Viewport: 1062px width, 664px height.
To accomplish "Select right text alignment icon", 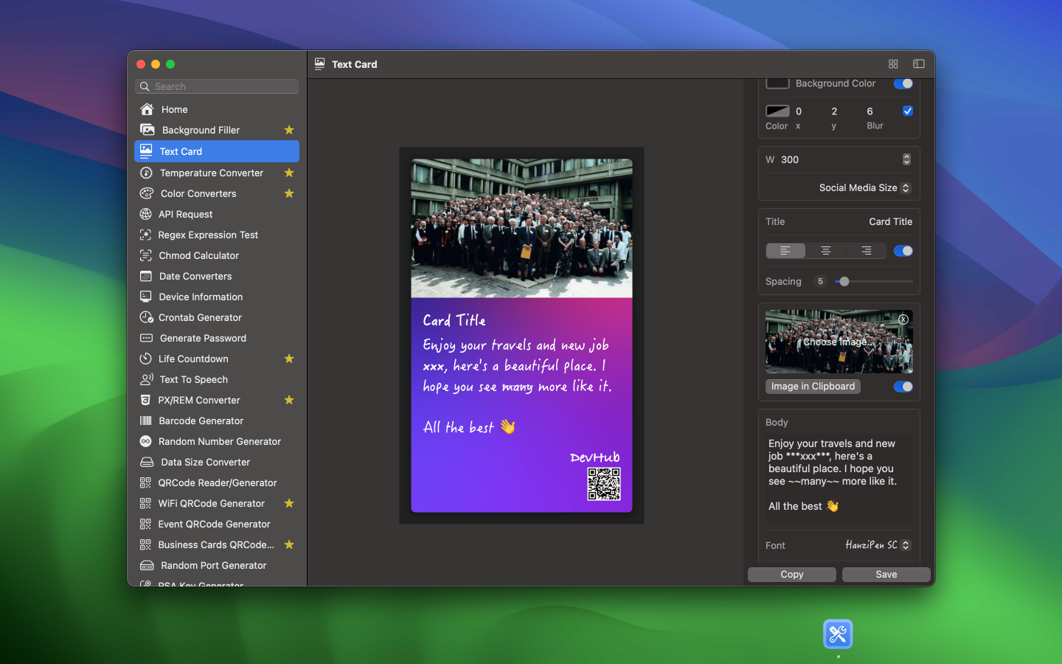I will [866, 251].
